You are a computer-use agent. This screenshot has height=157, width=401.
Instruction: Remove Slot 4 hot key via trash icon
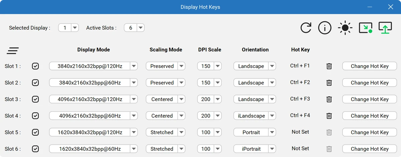[x=329, y=116]
